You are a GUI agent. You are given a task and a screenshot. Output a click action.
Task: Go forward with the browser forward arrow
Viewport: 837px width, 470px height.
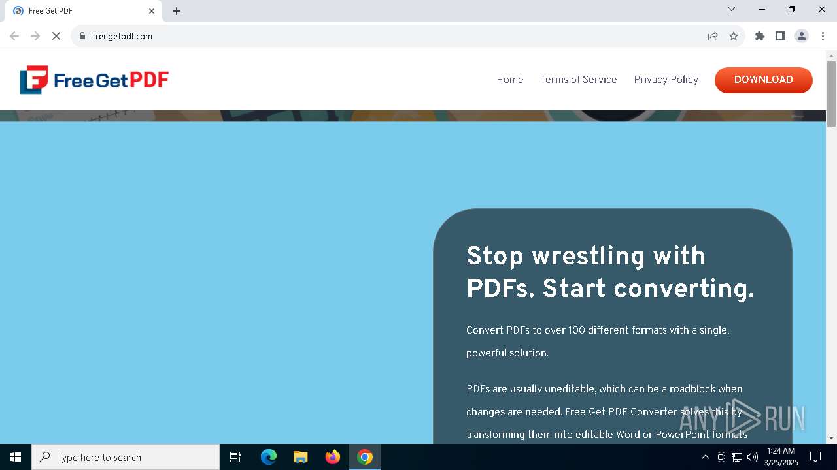click(35, 36)
